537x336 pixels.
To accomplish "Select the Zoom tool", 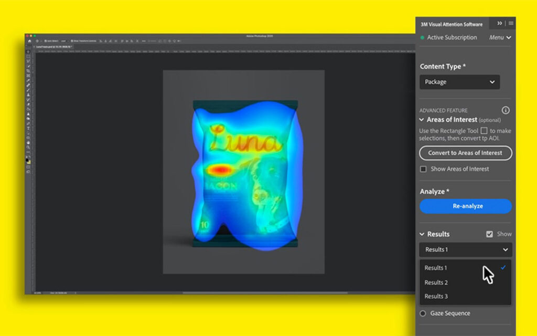I will coord(28,148).
